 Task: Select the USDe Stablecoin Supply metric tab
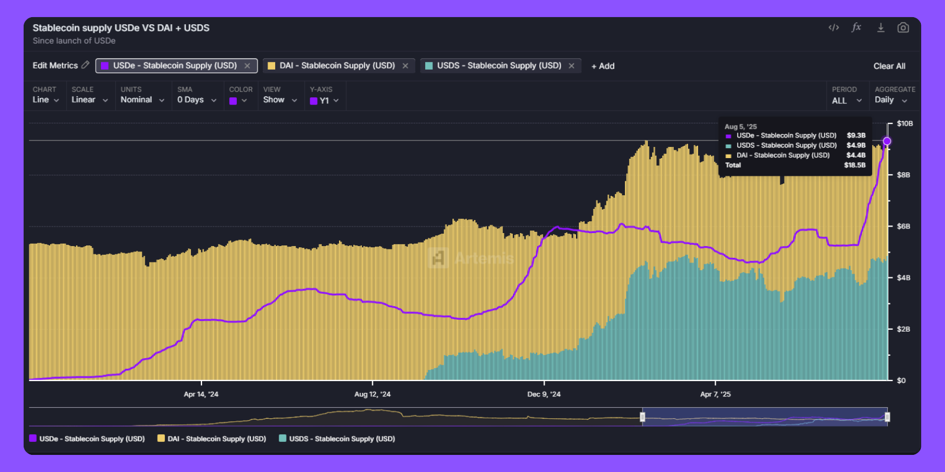[x=174, y=65]
